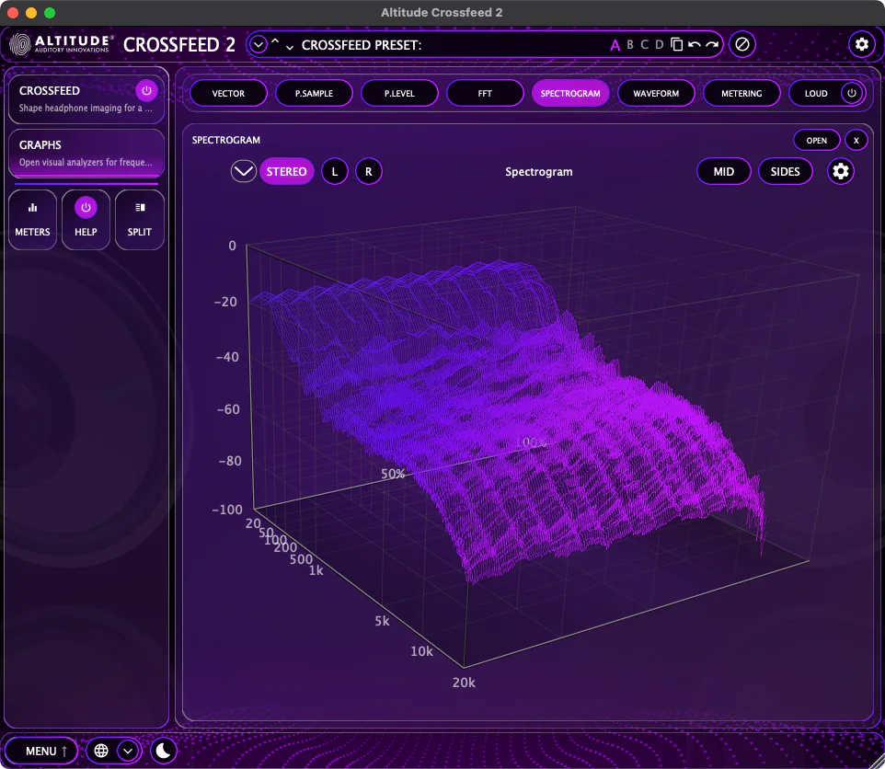Viewport: 885px width, 769px height.
Task: Switch to preset slot D
Action: coord(660,44)
